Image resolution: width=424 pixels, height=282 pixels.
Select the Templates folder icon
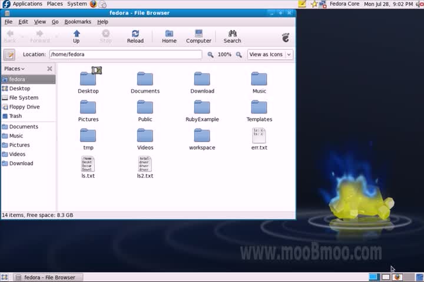point(259,107)
